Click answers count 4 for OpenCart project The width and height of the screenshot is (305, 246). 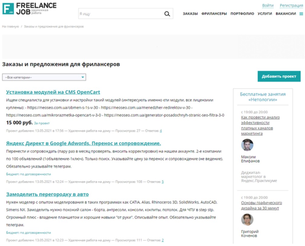[x=161, y=131]
